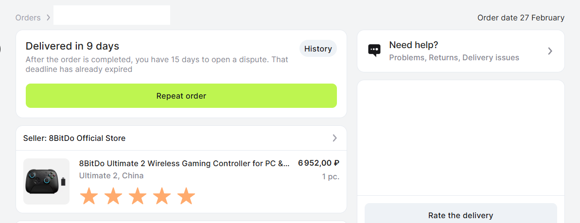Open order History
The image size is (580, 223).
(x=318, y=49)
